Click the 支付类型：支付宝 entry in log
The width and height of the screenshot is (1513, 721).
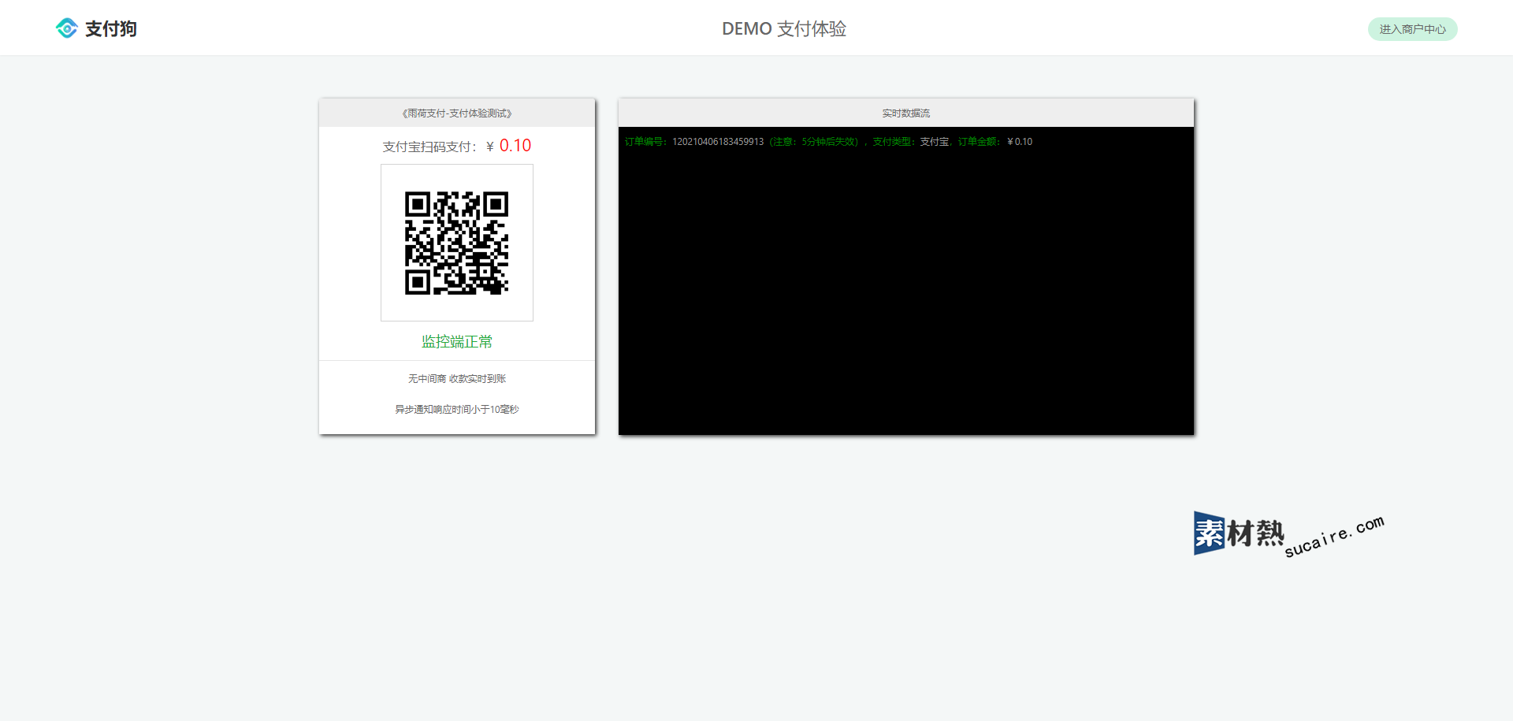(911, 142)
